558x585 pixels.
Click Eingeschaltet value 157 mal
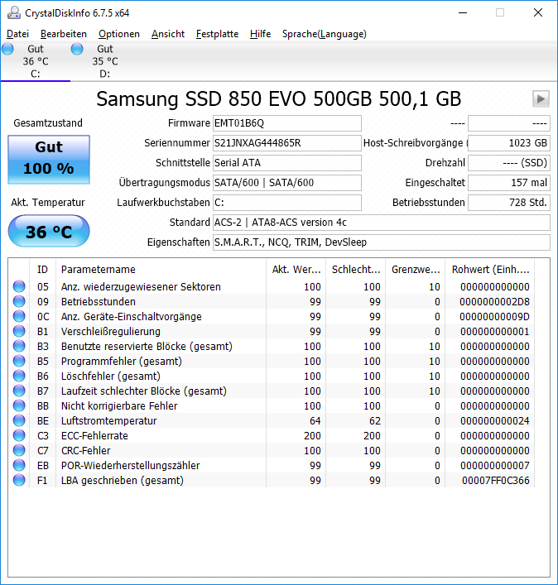coord(509,182)
